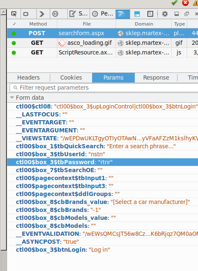Screen dimensions: 198x271
Task: Open toolbox in separate window
Action: [187, 14]
